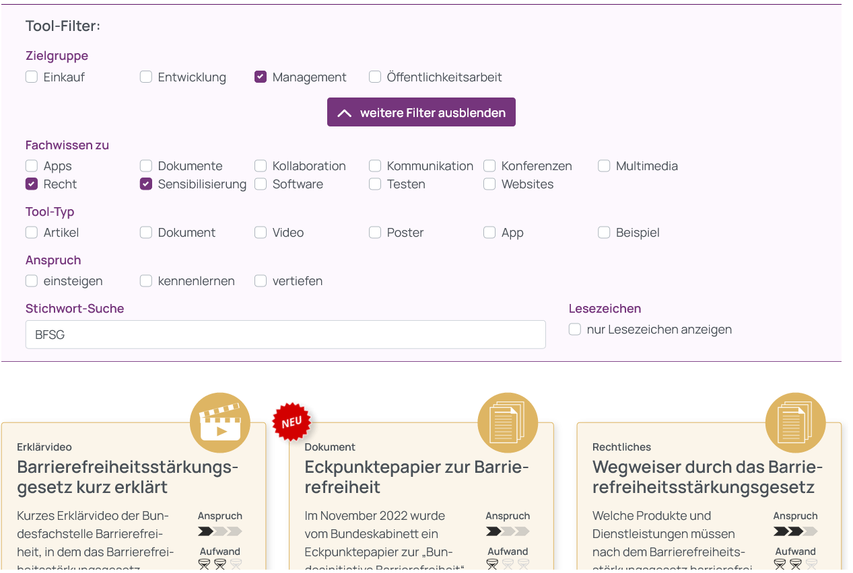The width and height of the screenshot is (853, 573).
Task: Click the Zielgruppe heading
Action: point(57,56)
